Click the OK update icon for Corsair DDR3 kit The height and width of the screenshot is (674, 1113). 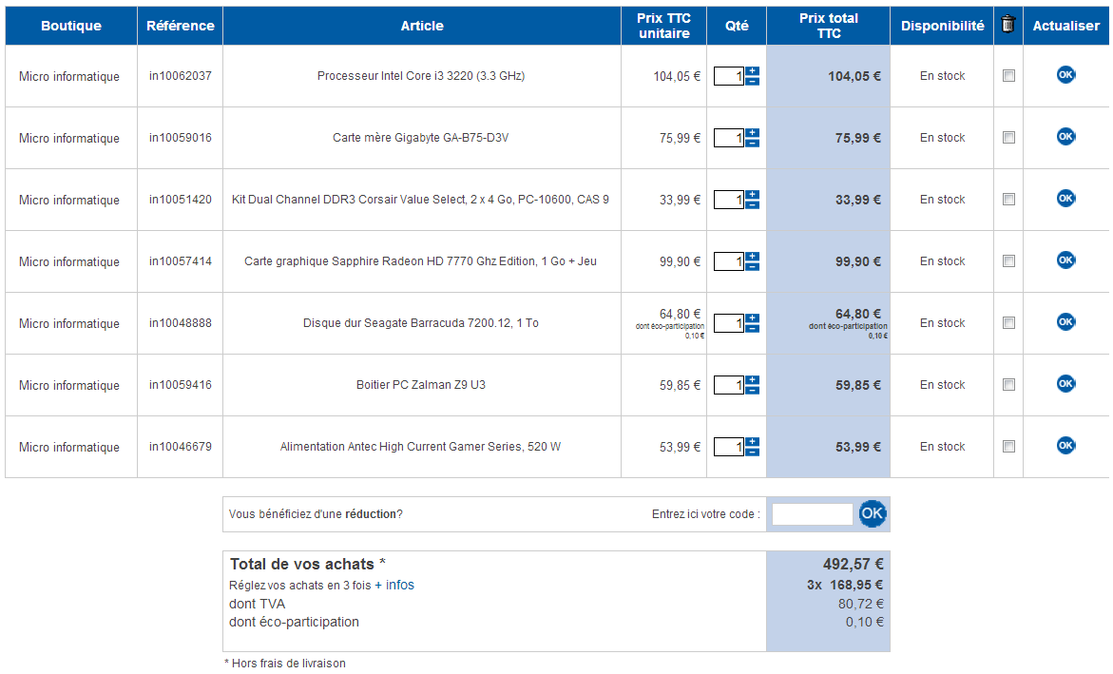coord(1065,198)
